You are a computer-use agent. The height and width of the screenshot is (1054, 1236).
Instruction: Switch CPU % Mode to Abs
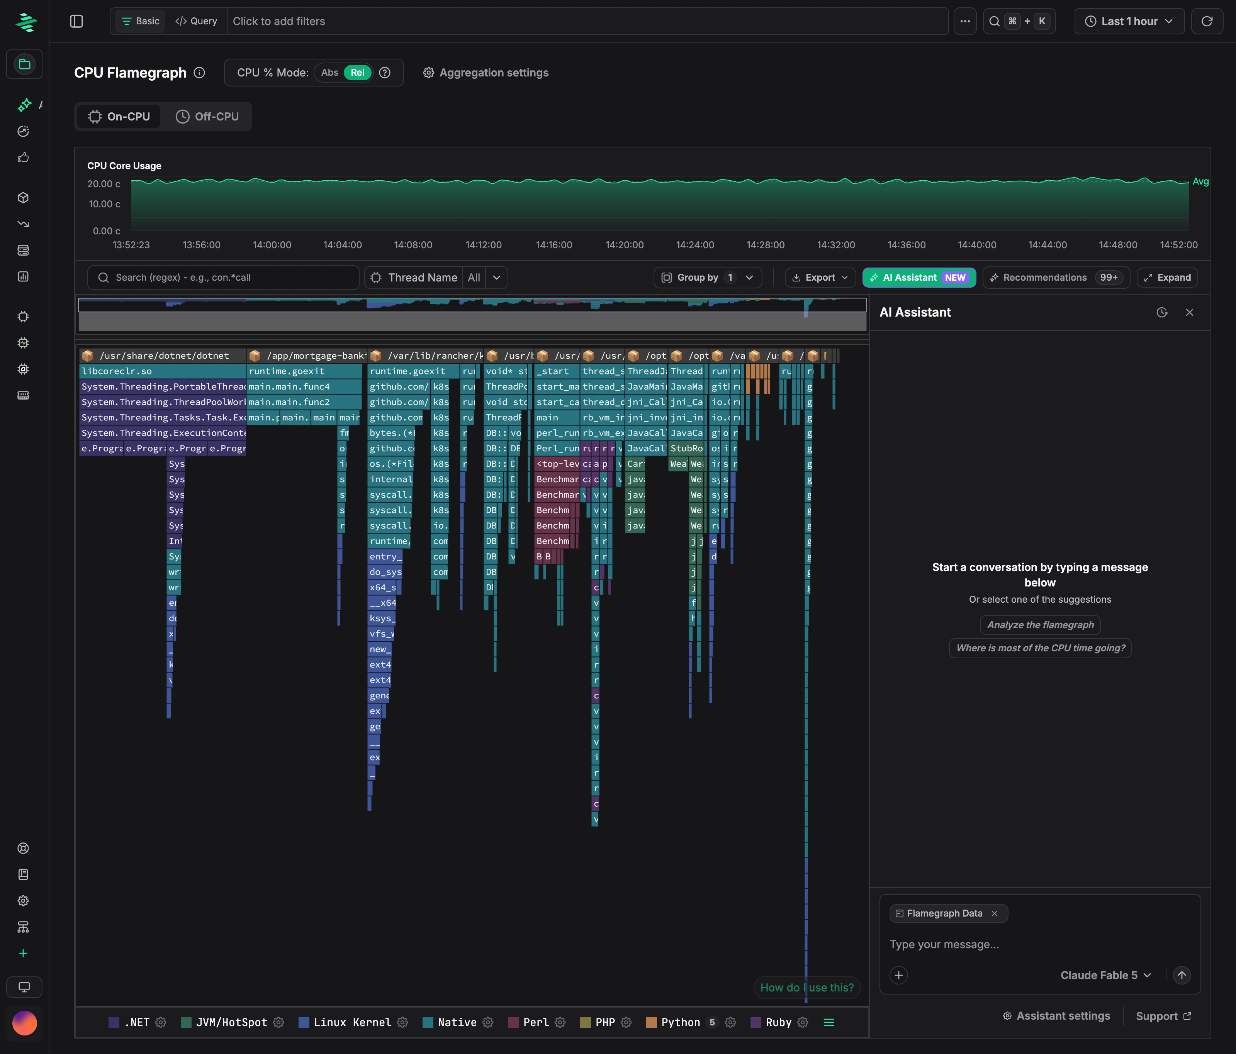[x=329, y=73]
